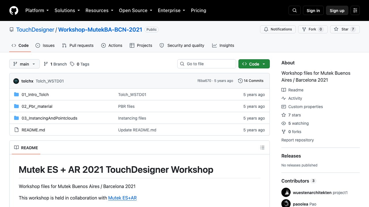Expand the Enterprise menu

pos(172,10)
